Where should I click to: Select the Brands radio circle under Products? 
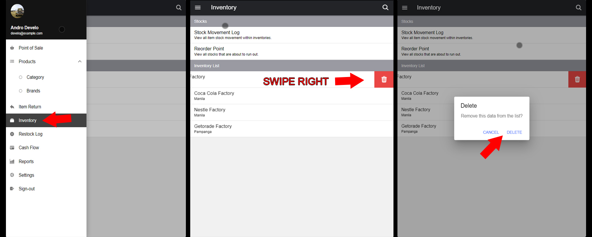point(21,91)
